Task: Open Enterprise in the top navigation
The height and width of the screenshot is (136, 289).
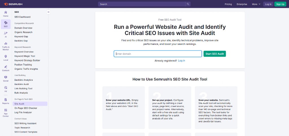Action: click(242, 4)
